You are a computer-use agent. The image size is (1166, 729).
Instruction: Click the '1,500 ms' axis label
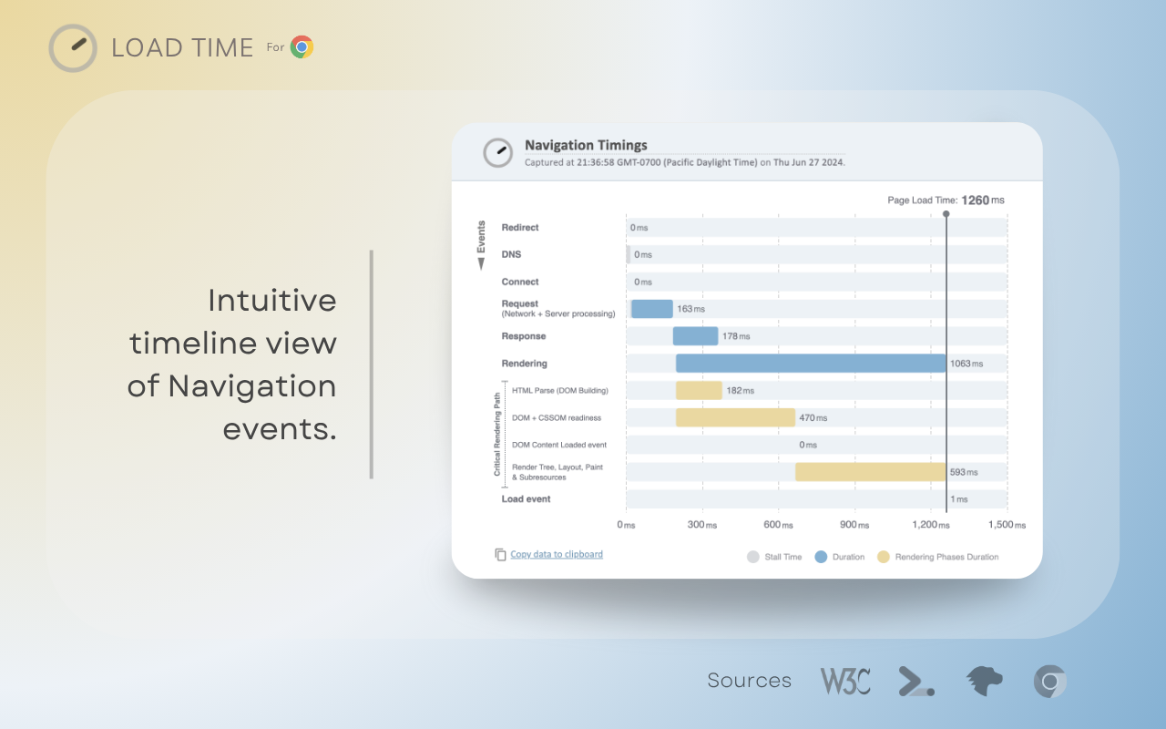[1007, 525]
